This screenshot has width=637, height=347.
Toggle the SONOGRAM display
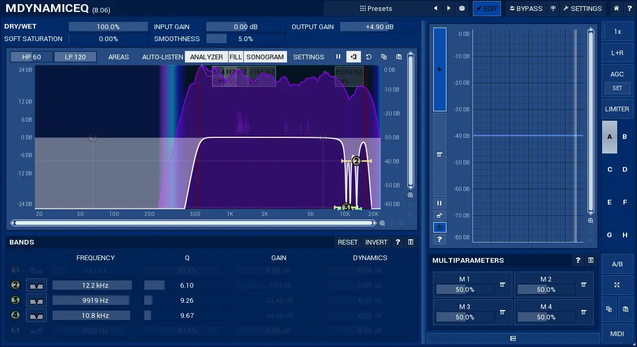click(265, 57)
